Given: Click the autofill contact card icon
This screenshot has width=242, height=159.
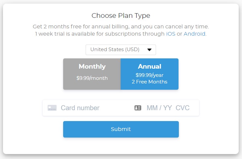Looking at the screenshot, I should [138, 108].
